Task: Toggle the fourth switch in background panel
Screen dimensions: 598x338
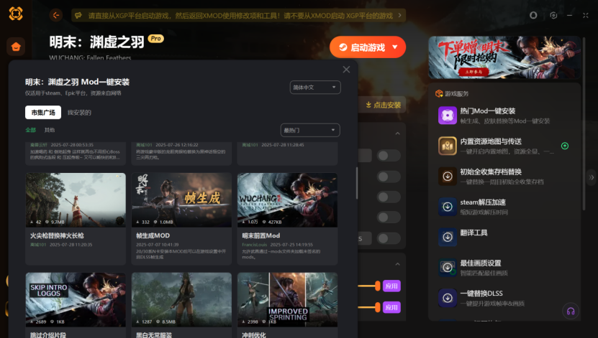Action: [389, 217]
